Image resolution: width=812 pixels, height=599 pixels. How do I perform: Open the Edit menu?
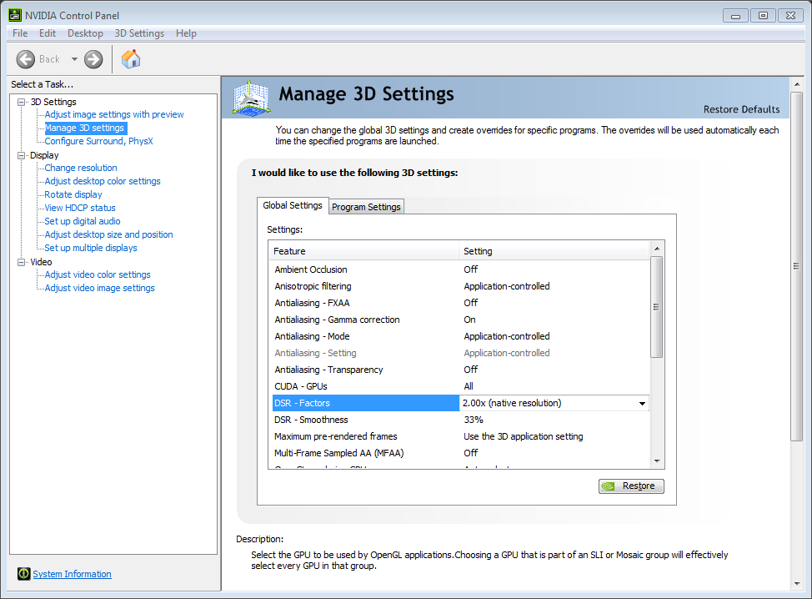click(x=48, y=33)
